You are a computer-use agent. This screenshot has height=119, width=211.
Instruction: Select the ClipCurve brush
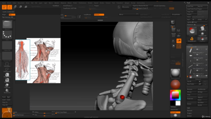[x=7, y=86]
